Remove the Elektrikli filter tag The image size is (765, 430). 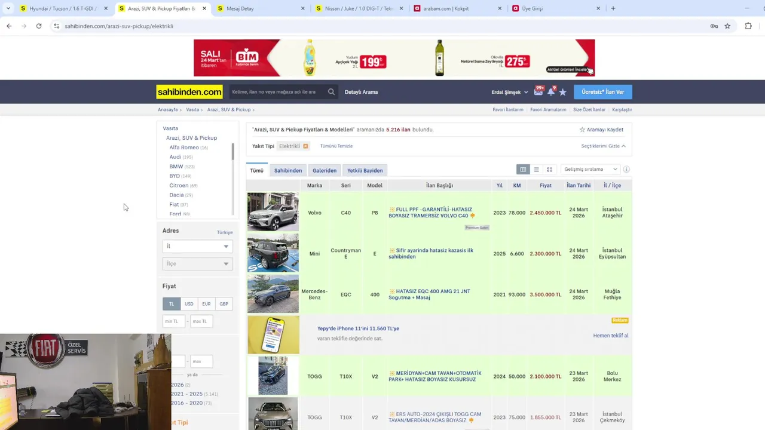click(x=305, y=146)
